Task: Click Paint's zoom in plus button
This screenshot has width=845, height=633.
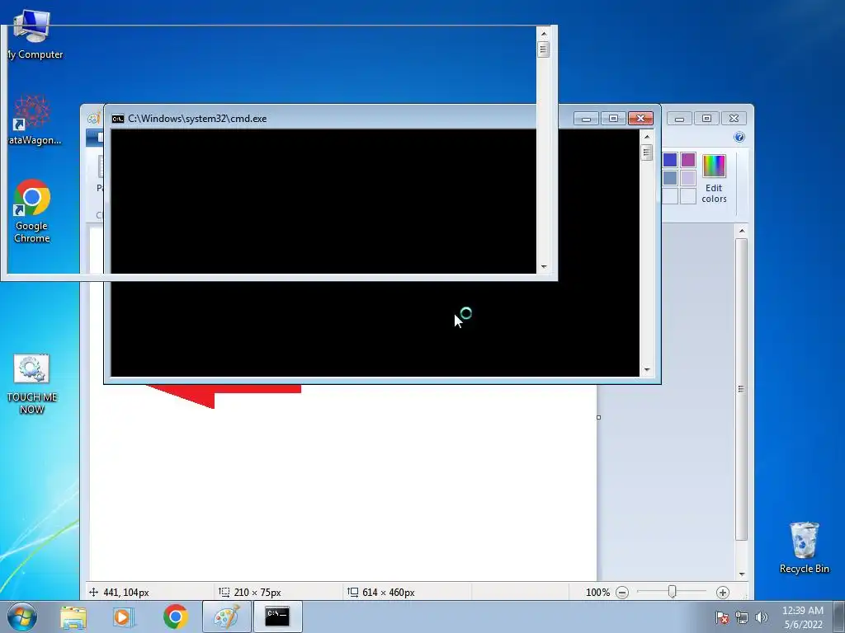Action: pyautogui.click(x=723, y=593)
